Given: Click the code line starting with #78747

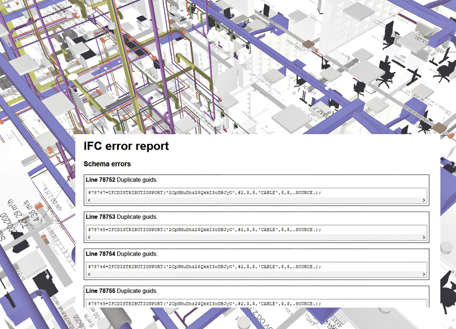Looking at the screenshot, I should click(x=204, y=192).
